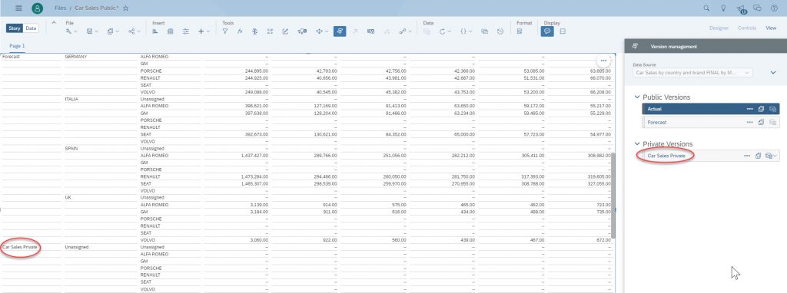The width and height of the screenshot is (787, 293).
Task: Copy the Forecast public version
Action: [762, 122]
